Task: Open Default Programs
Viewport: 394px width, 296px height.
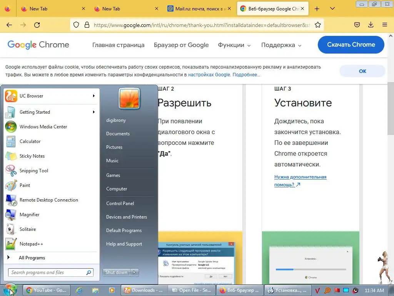Action: (x=124, y=230)
